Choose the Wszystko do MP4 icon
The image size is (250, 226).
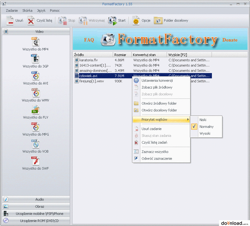coord(35,41)
